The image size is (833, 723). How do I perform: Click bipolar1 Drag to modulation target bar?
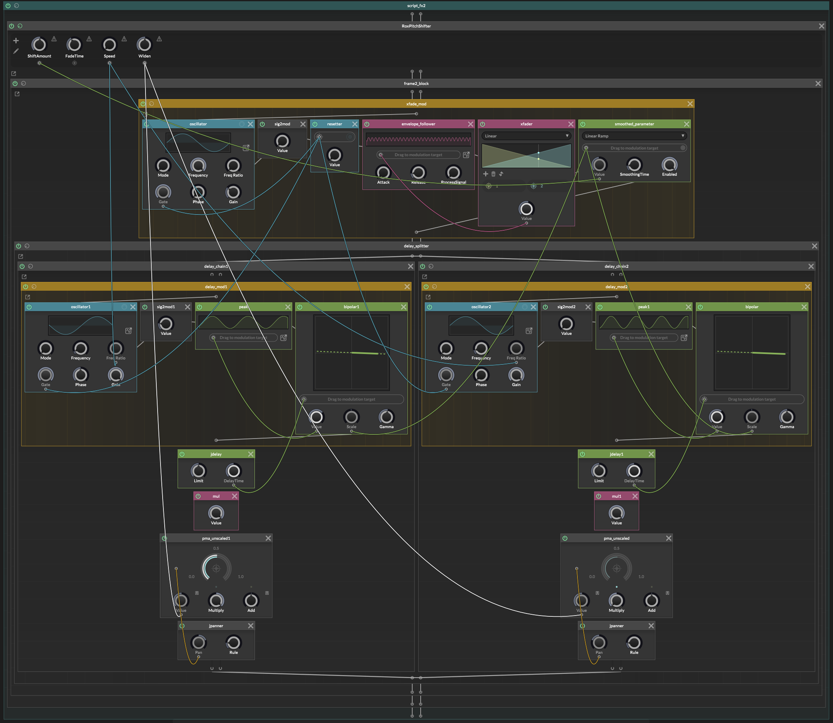351,399
